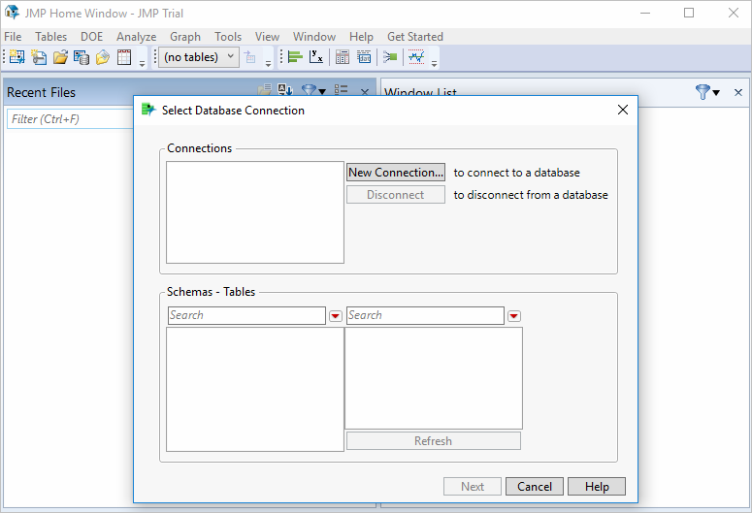Image resolution: width=752 pixels, height=513 pixels.
Task: Open the DOE menu
Action: (91, 37)
